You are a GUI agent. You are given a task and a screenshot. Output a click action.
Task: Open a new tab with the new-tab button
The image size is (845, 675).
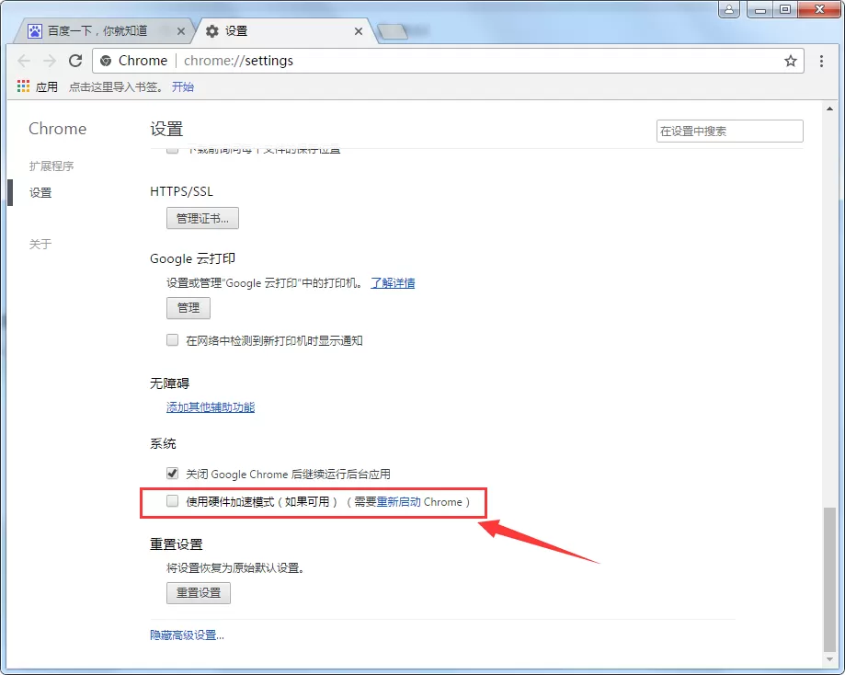393,32
